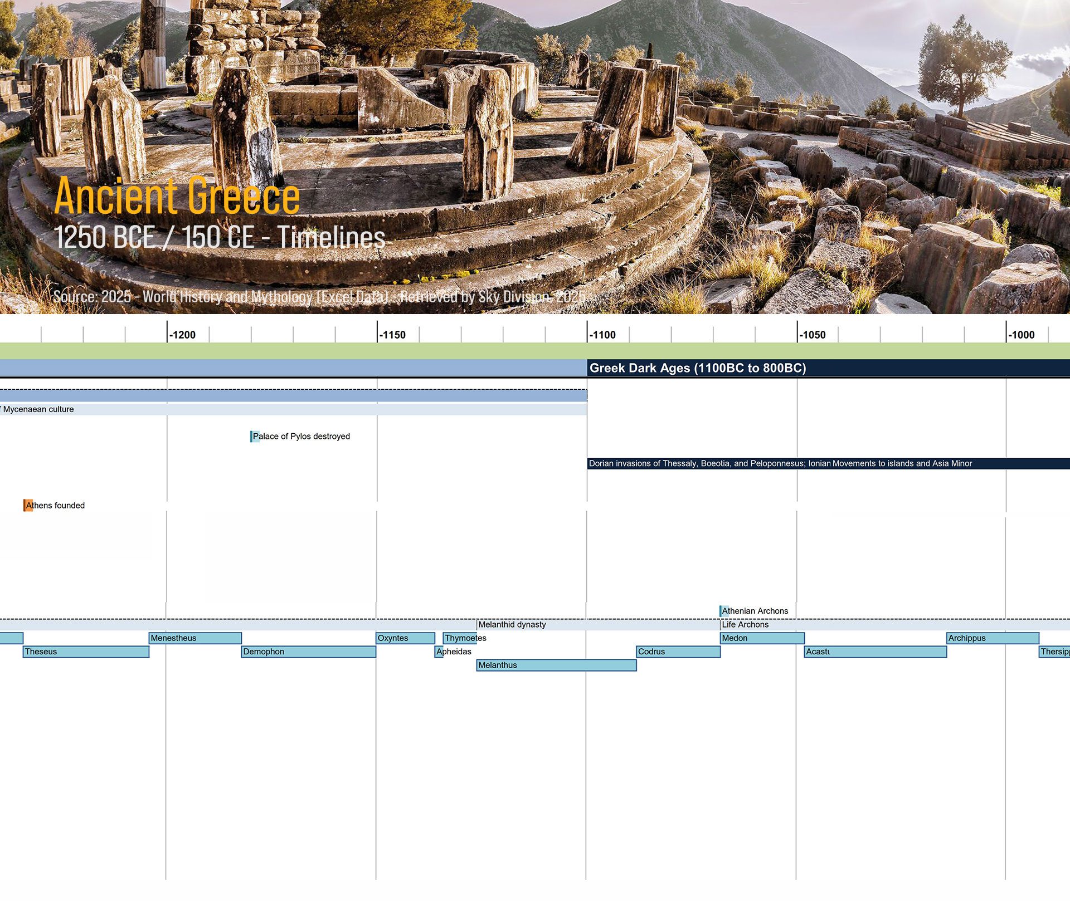Select the Menestheus reign bar
The image size is (1070, 901).
(x=195, y=638)
